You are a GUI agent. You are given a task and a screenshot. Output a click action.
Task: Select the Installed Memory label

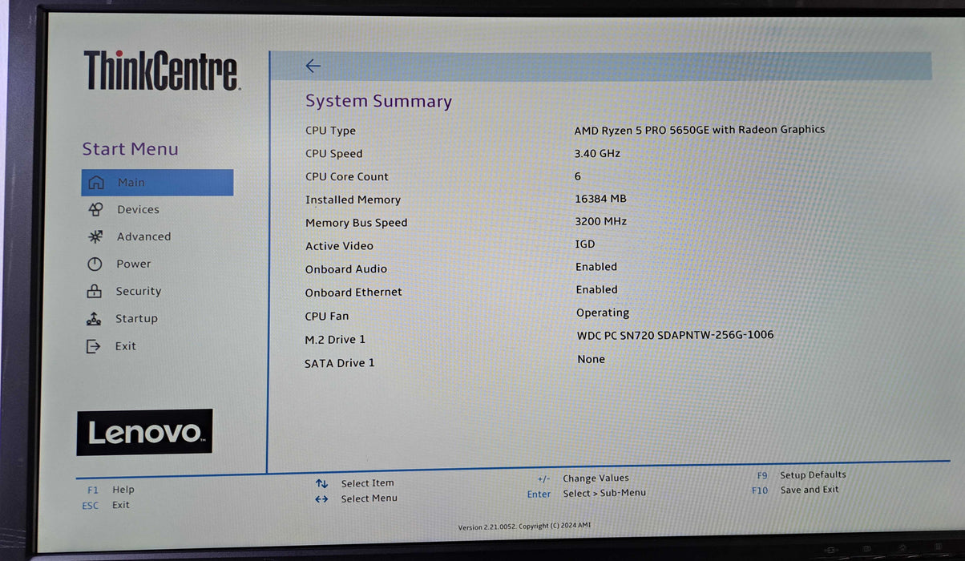[x=353, y=200]
